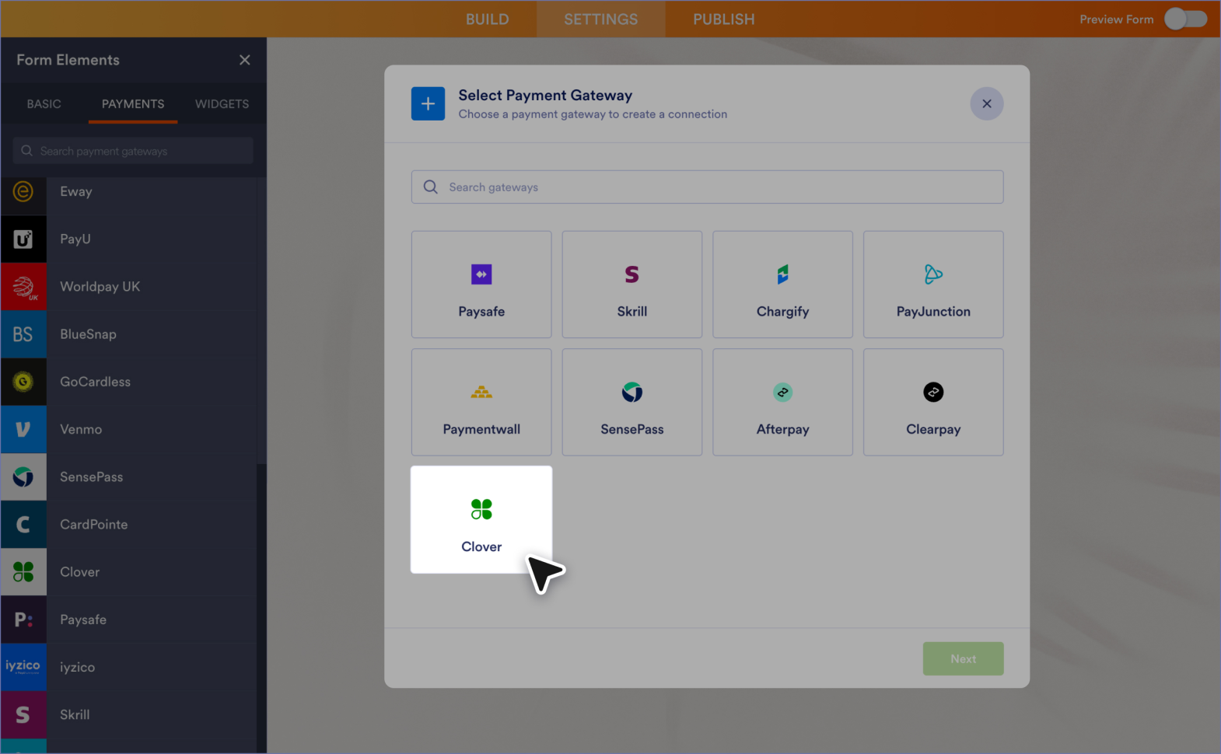1221x754 pixels.
Task: Click the Skrill S icon in sidebar
Action: point(23,714)
